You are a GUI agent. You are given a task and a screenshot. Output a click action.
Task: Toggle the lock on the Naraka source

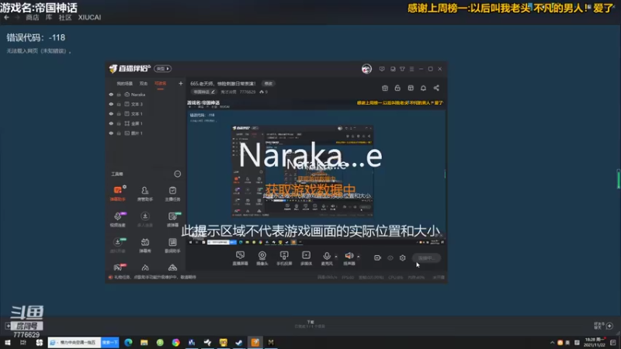(x=119, y=95)
